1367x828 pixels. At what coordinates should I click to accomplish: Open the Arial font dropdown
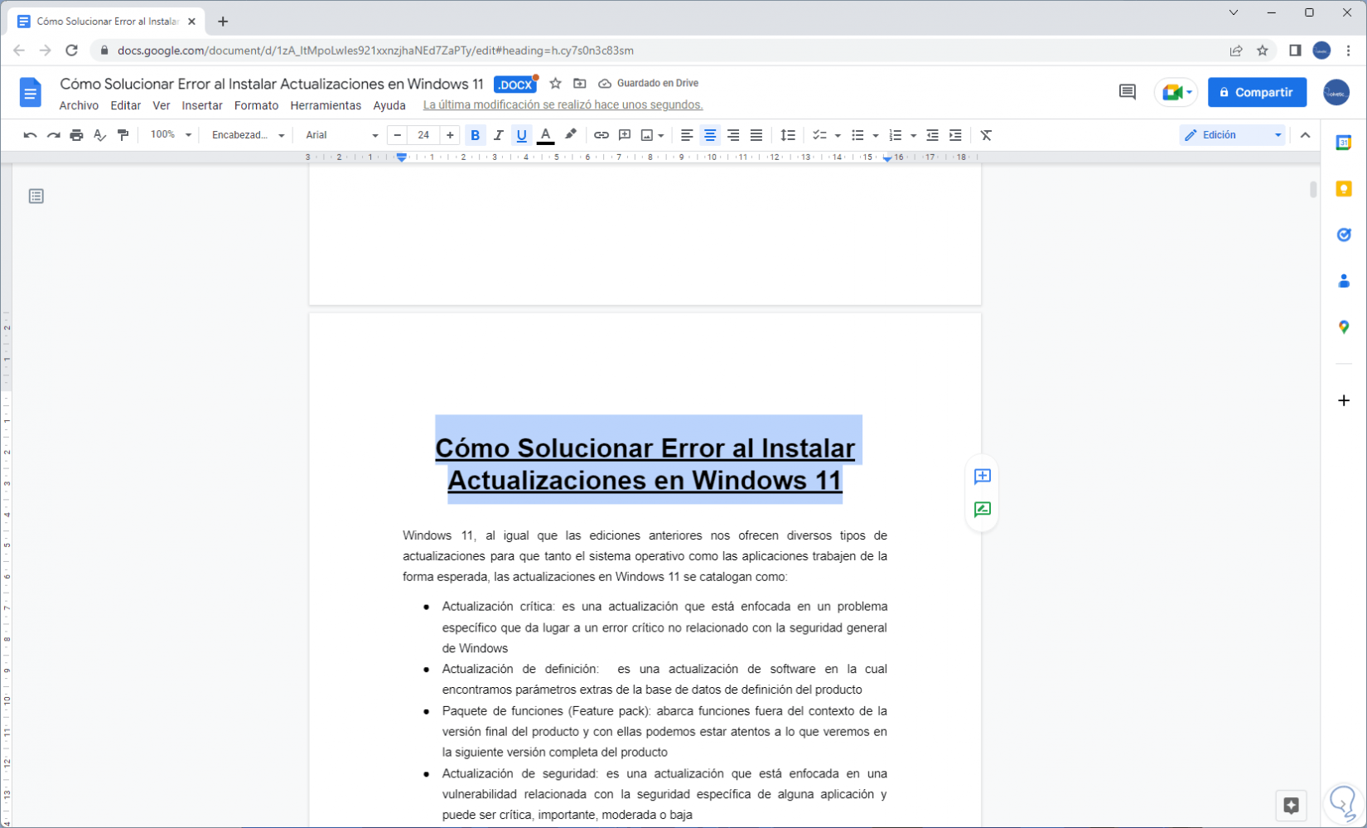click(x=341, y=135)
